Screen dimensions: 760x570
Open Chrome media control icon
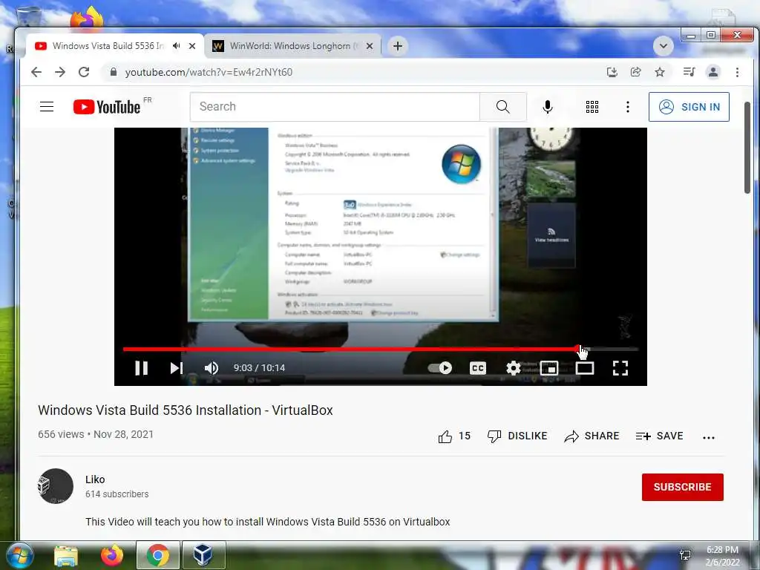[x=689, y=72]
